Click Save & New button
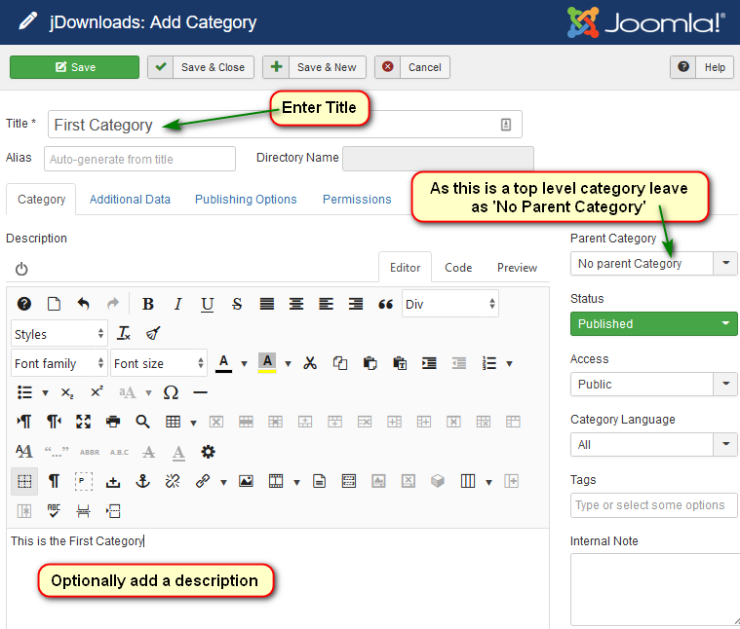Image resolution: width=740 pixels, height=629 pixels. click(314, 67)
